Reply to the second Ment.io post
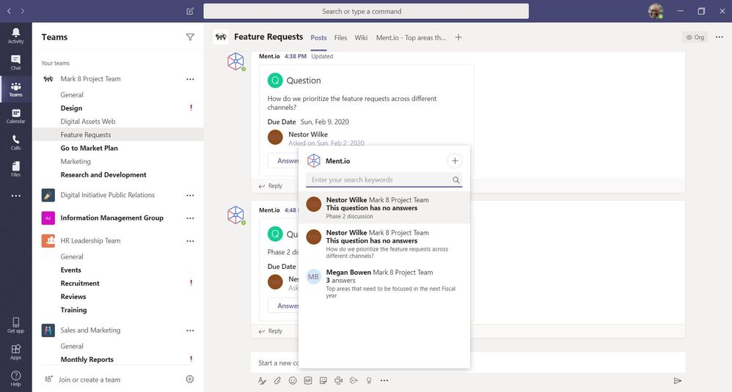This screenshot has height=392, width=732. click(271, 331)
